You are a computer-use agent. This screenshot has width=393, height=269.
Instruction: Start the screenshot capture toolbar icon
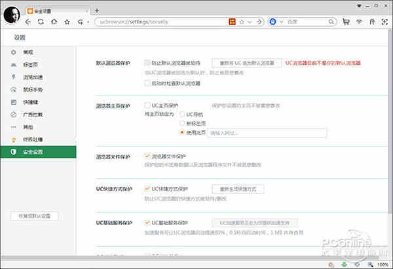[384, 22]
